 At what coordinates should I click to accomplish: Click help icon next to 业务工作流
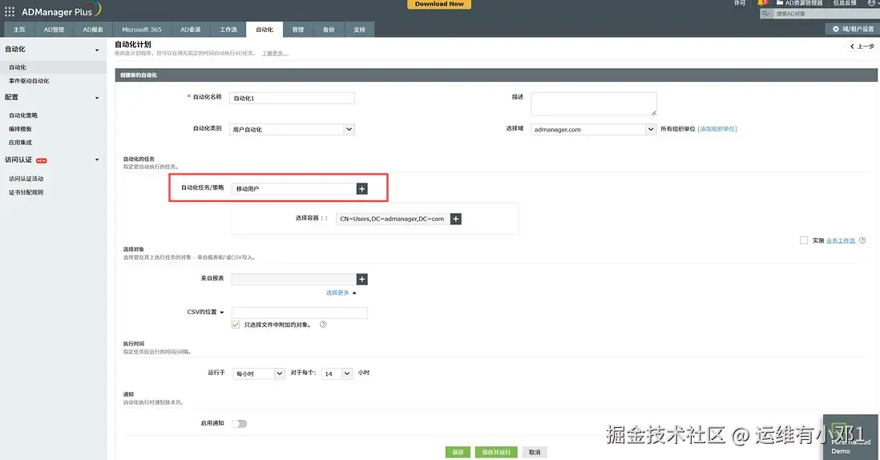862,240
